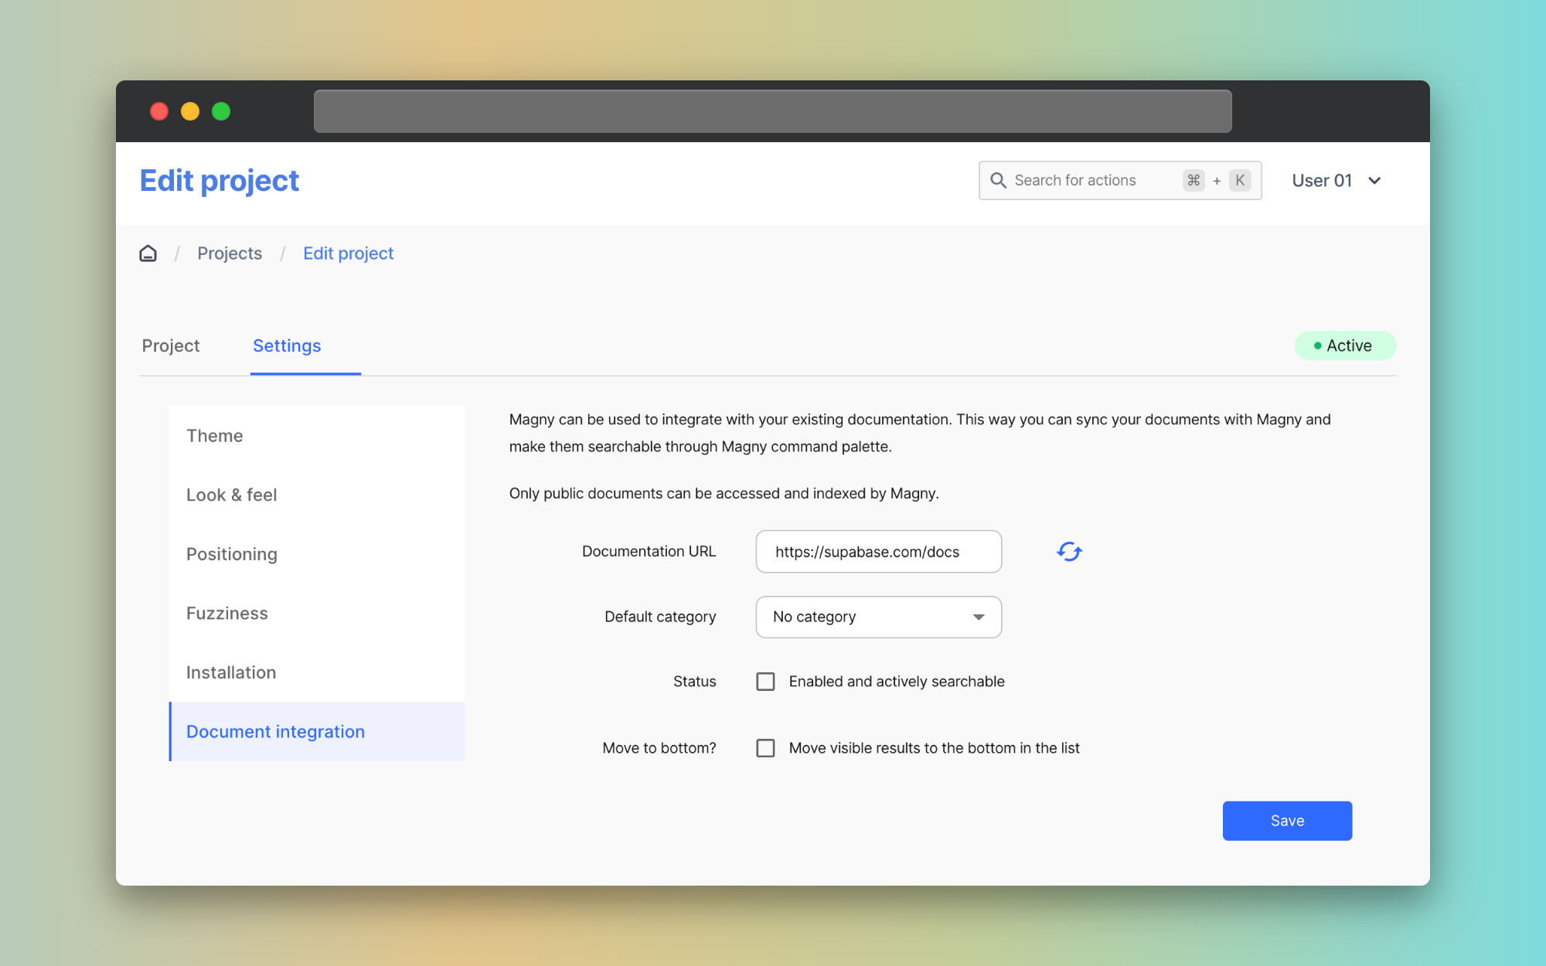
Task: Click the red window close button
Action: point(159,111)
